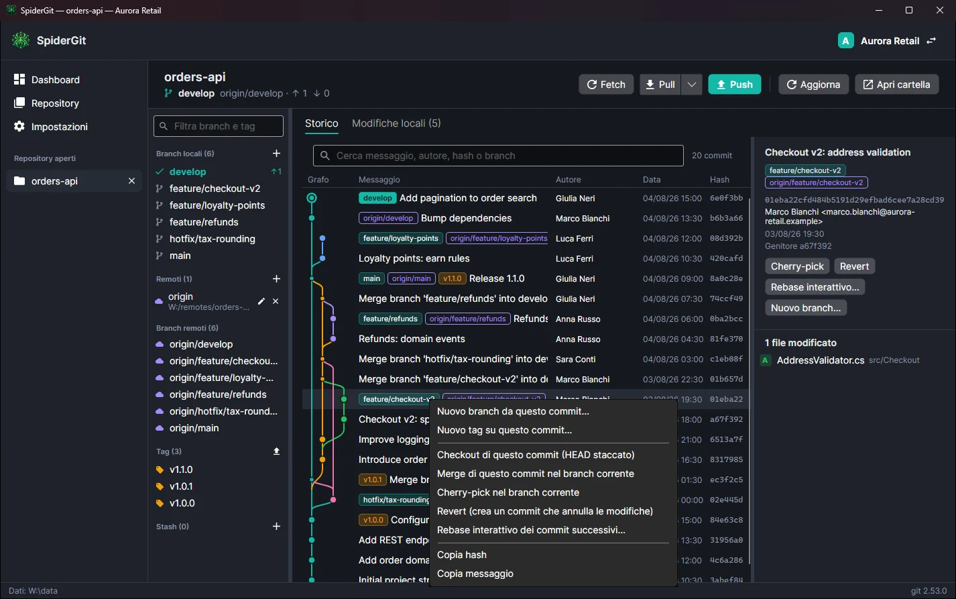Screen dimensions: 956x599
Task: Click the Aurora Retail avatar badge
Action: point(846,41)
